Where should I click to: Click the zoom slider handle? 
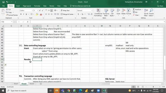pyautogui.click(x=153, y=87)
